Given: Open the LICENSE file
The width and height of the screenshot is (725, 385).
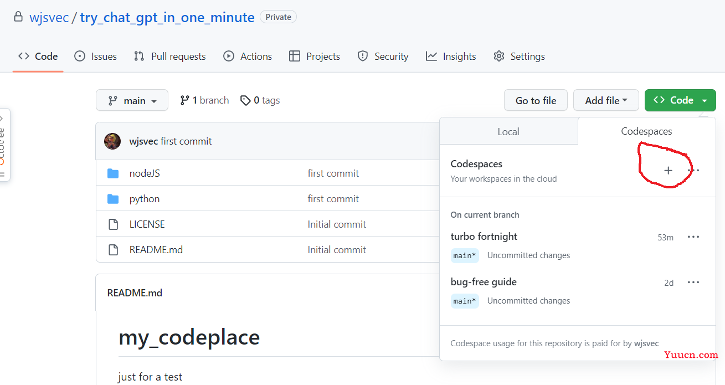Looking at the screenshot, I should (x=147, y=224).
